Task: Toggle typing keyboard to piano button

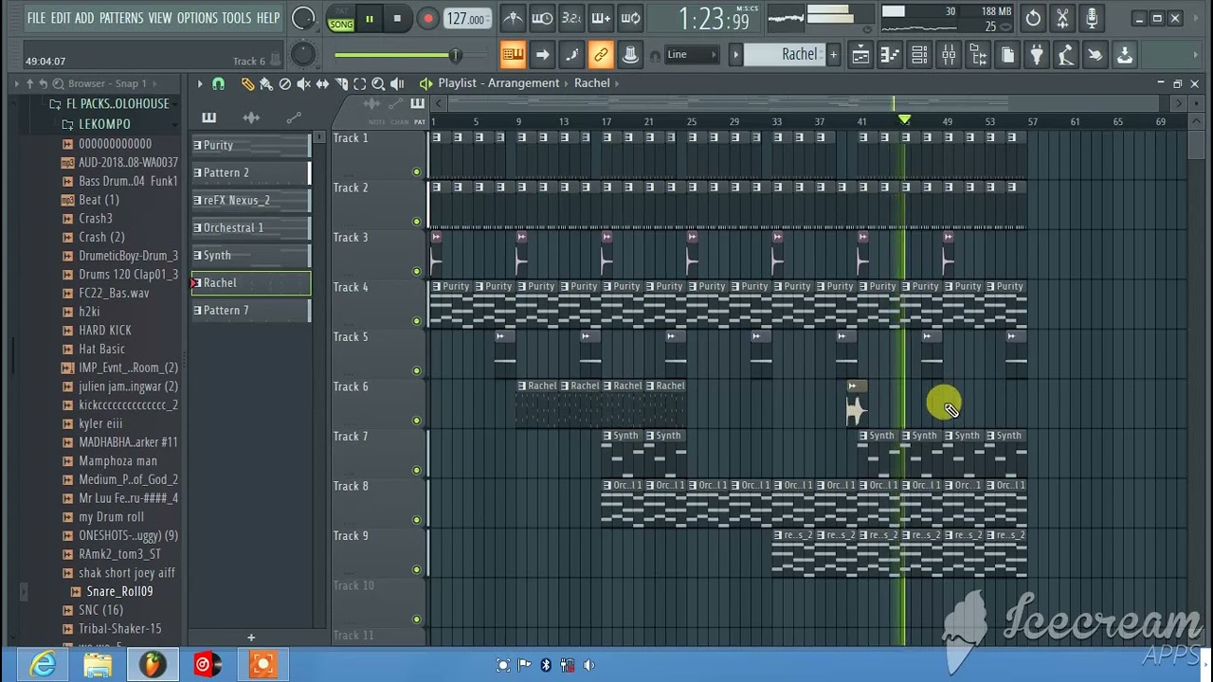Action: (513, 55)
